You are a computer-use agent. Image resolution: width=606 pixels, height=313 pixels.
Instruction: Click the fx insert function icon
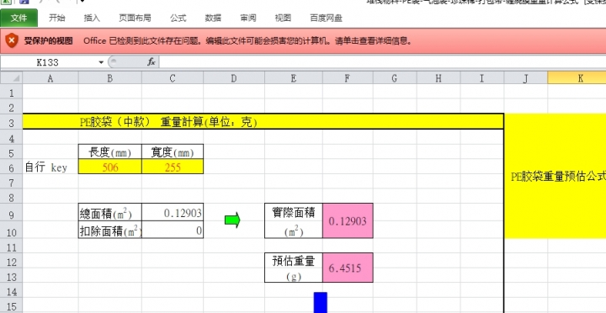[x=151, y=62]
